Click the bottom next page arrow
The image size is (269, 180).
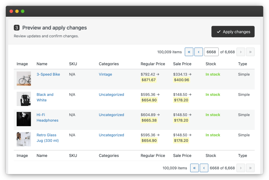(241, 168)
